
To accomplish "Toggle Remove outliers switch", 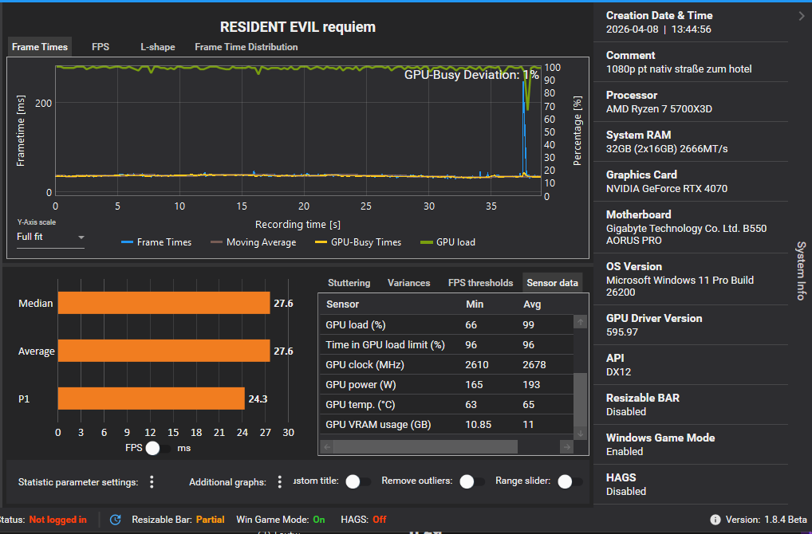I will click(471, 481).
